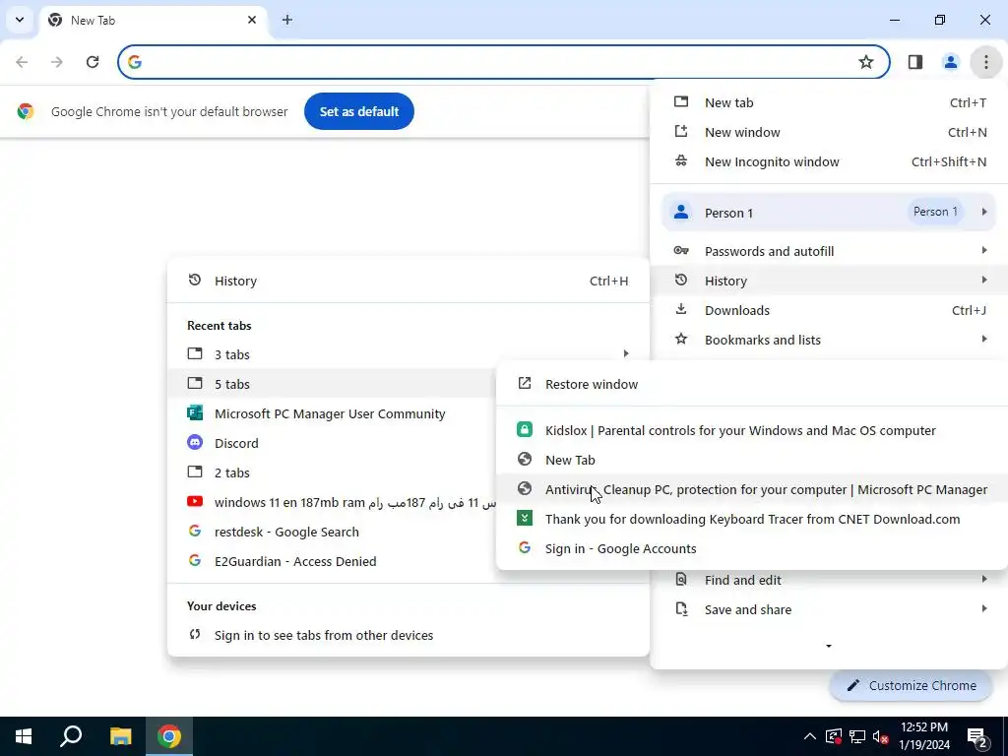1008x756 pixels.
Task: Click the CNET download green icon
Action: pos(525,518)
